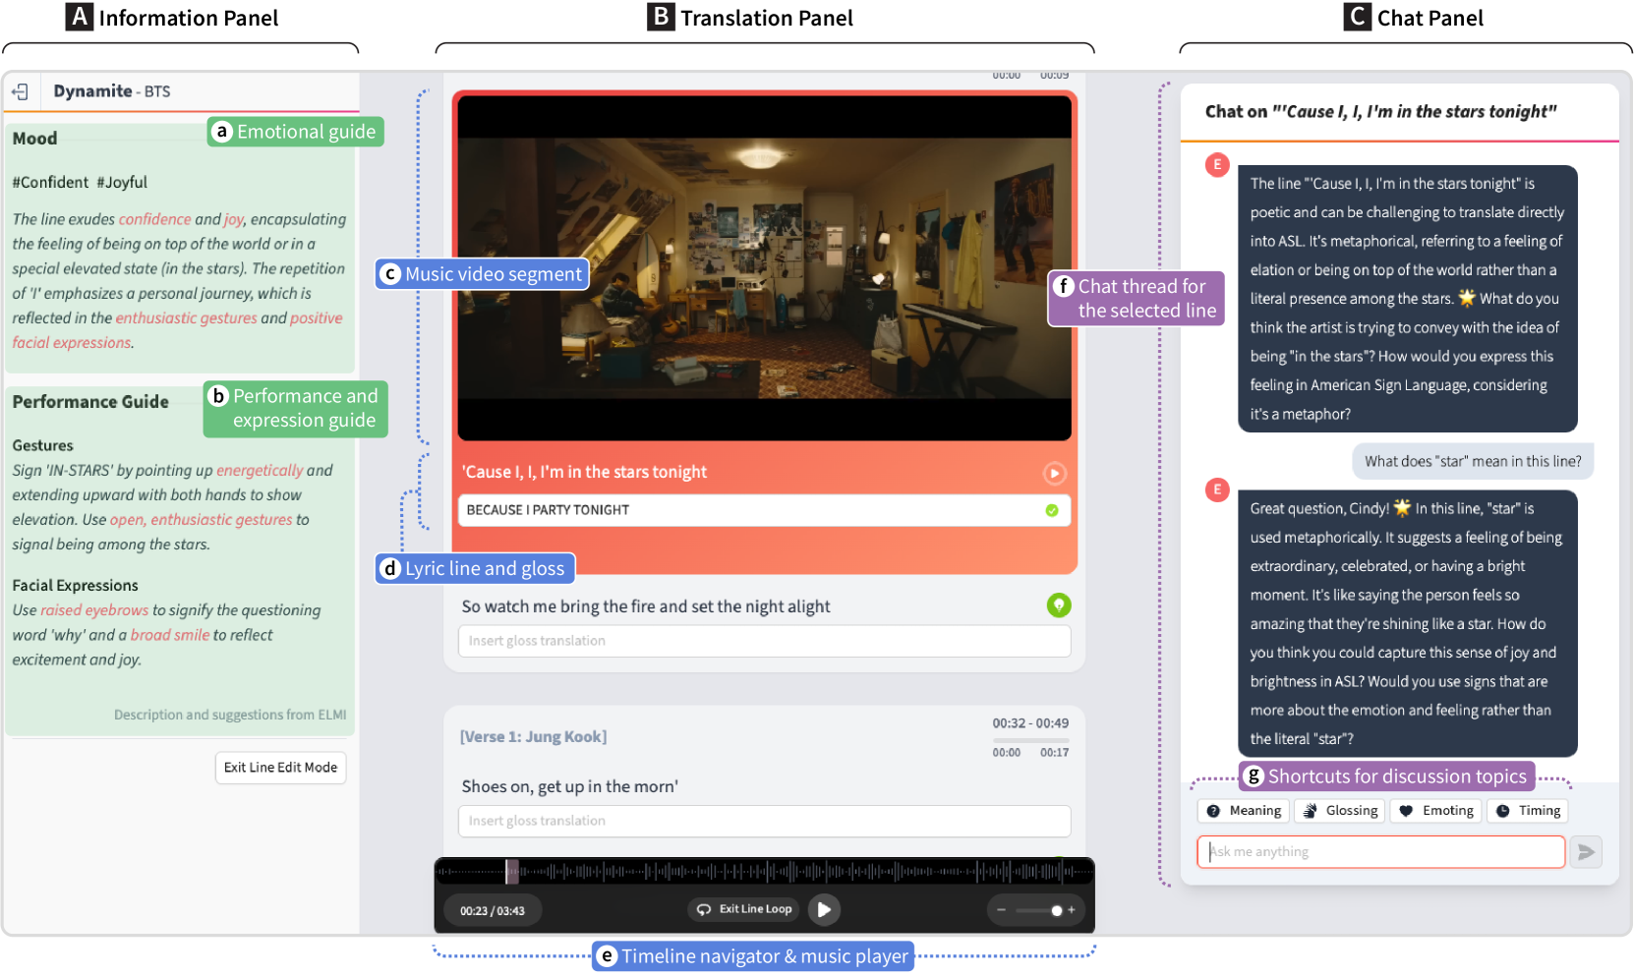Send the chat message with the arrow button
Screen dimensions: 1634x977
click(x=1586, y=852)
